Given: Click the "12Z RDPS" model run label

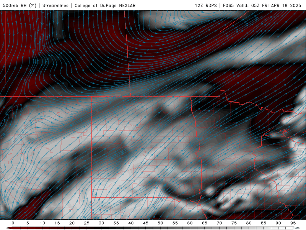Looking at the screenshot, I should tap(206, 5).
